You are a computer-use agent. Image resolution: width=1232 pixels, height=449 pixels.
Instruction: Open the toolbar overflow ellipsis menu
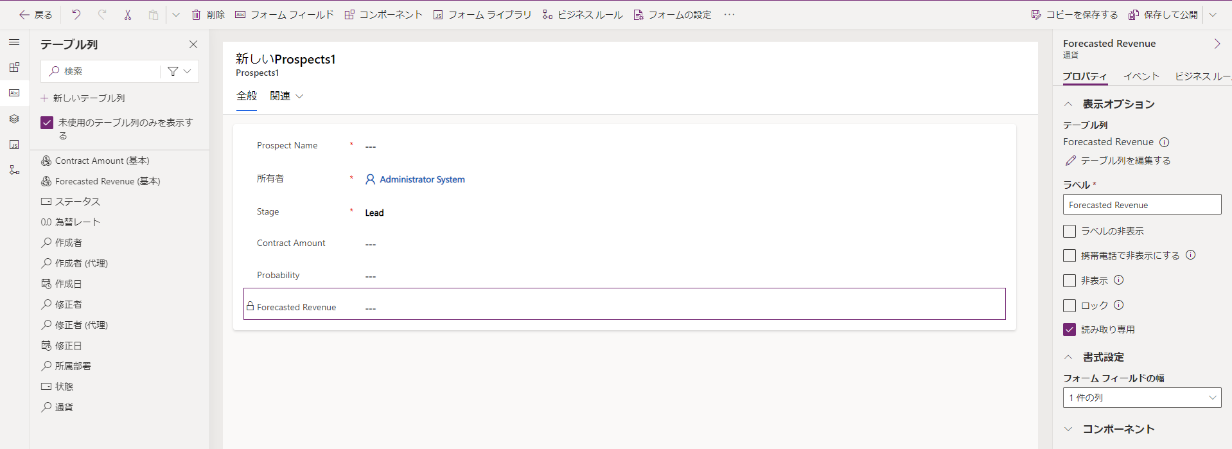729,15
